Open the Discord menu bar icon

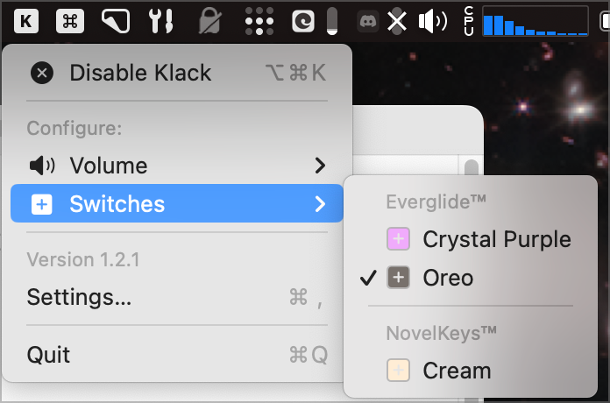(x=369, y=21)
